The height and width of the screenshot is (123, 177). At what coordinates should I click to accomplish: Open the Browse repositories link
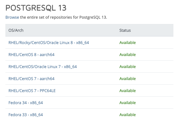pyautogui.click(x=12, y=17)
